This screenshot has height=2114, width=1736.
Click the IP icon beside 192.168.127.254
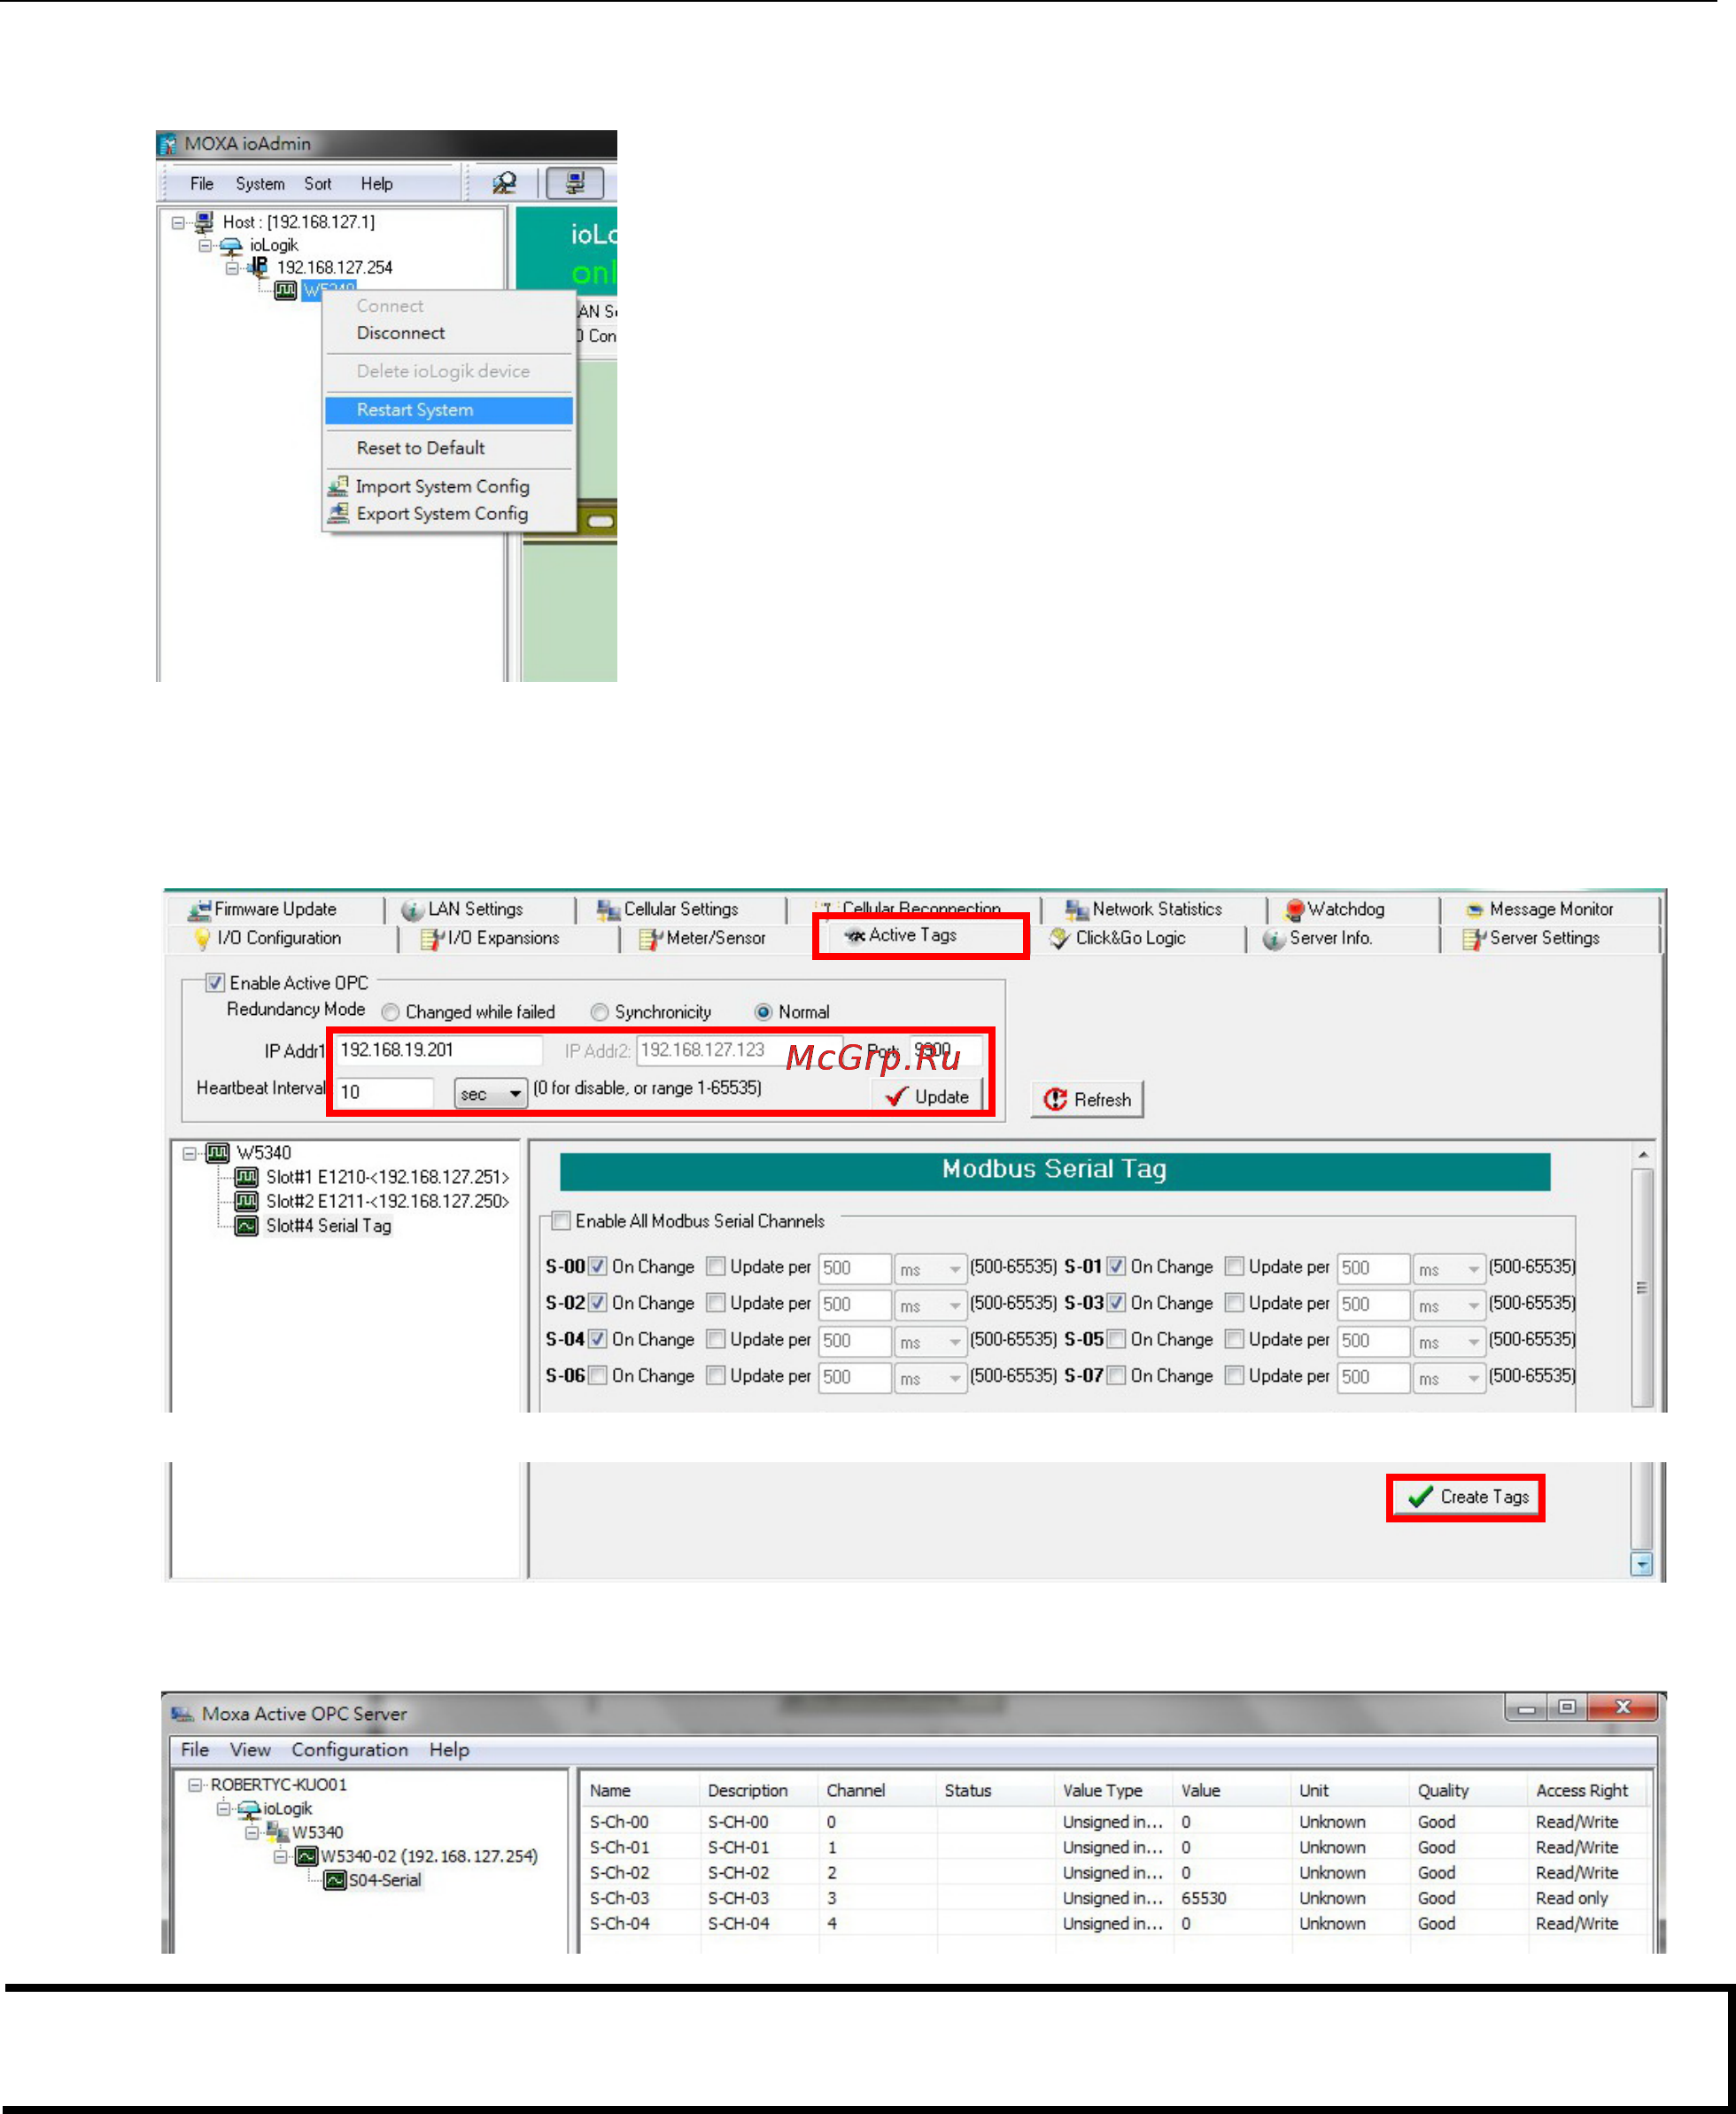tap(258, 267)
